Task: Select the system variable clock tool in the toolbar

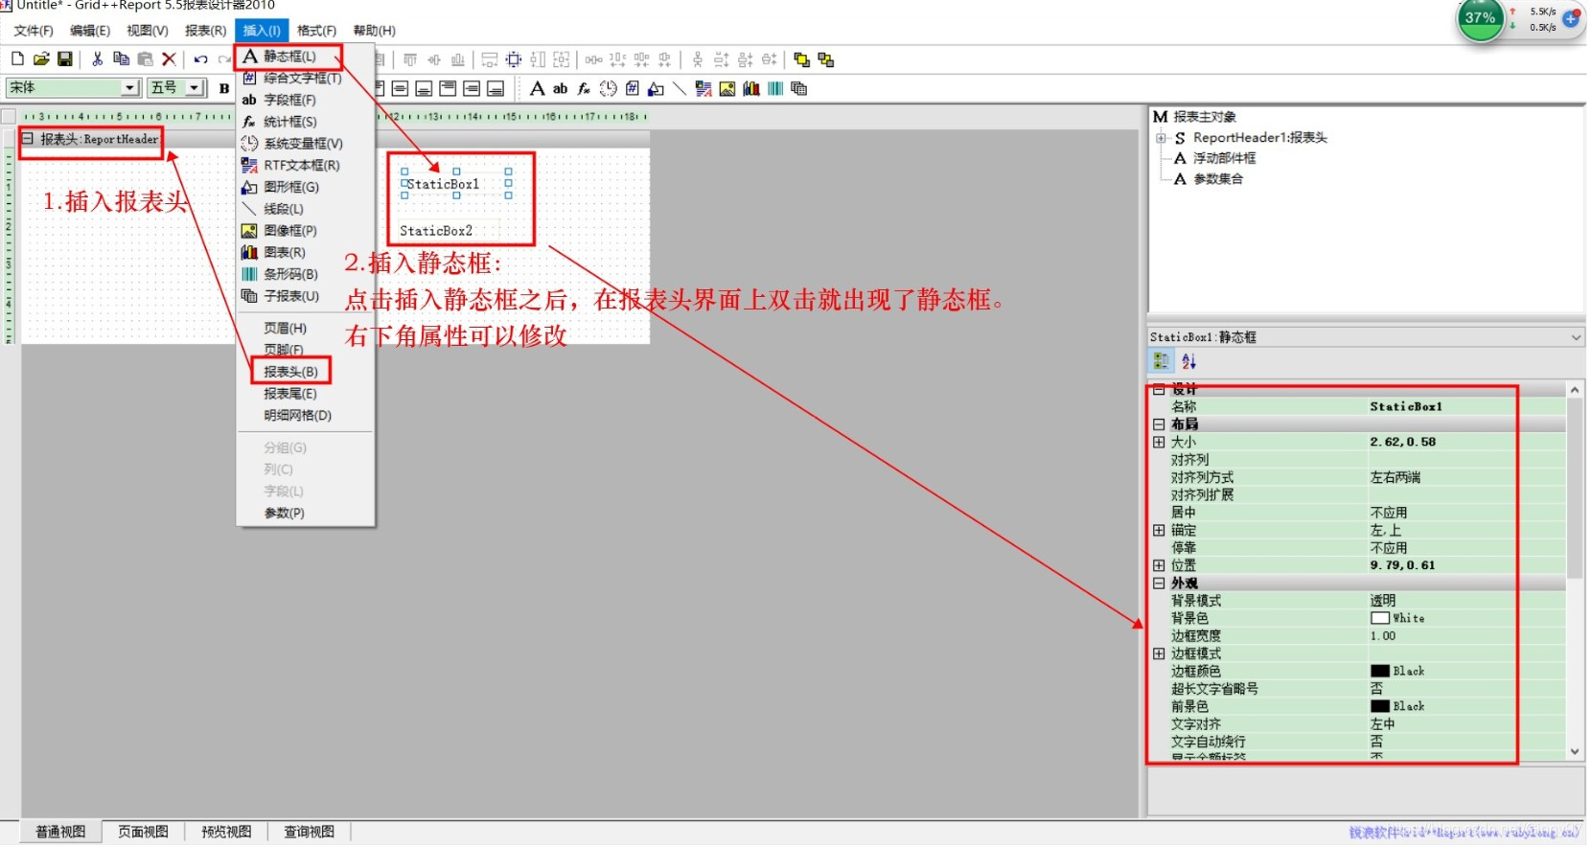Action: [x=608, y=88]
